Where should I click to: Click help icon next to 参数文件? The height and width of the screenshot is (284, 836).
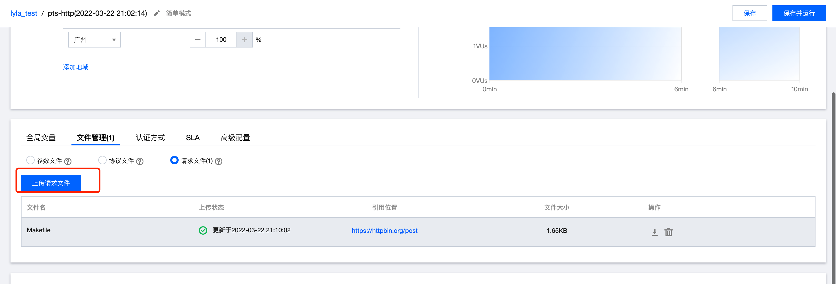[x=68, y=161]
